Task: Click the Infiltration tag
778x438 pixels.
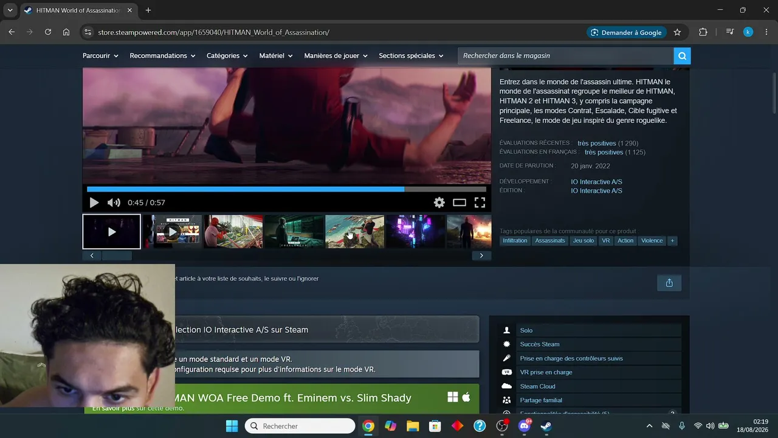Action: 515,241
